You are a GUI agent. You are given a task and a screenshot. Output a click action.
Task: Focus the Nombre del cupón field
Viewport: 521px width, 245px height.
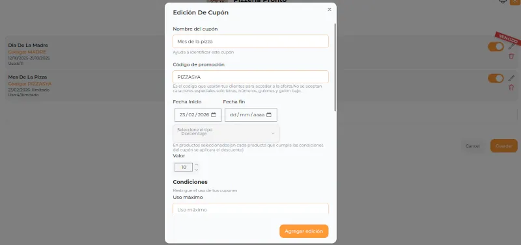point(251,42)
